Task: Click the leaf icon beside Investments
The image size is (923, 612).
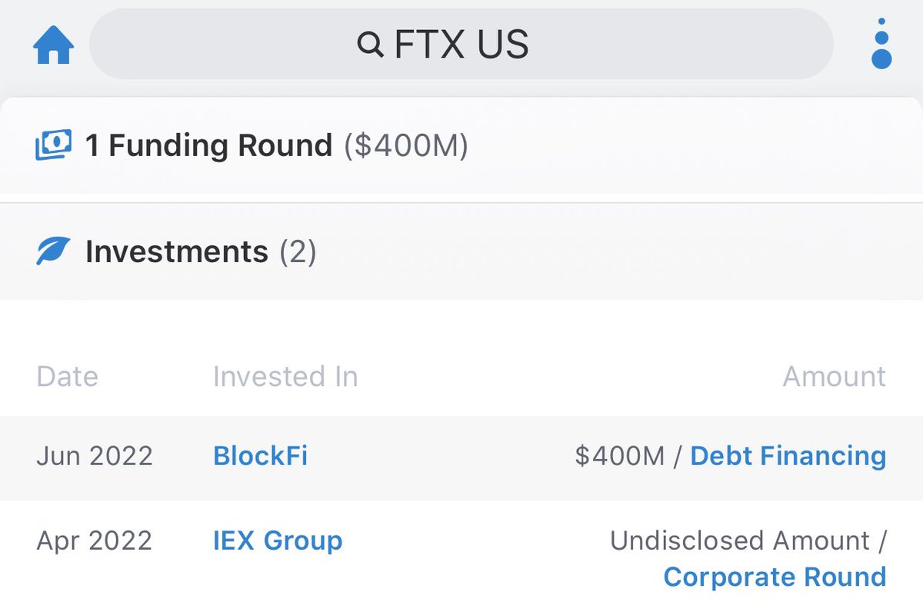Action: coord(53,251)
